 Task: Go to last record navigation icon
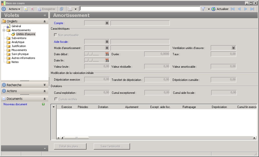pyautogui.click(x=252, y=9)
